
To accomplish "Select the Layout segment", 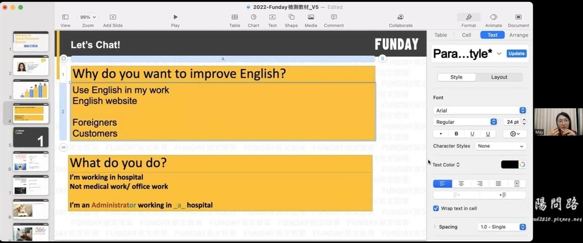I will click(499, 77).
